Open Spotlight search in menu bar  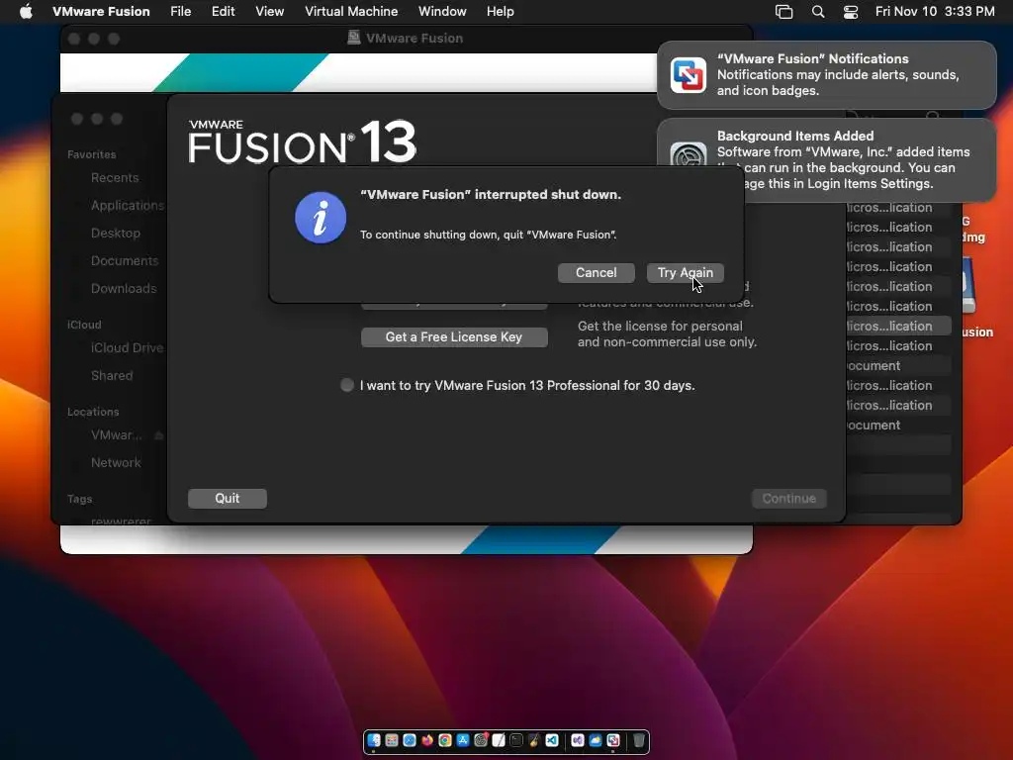[818, 11]
